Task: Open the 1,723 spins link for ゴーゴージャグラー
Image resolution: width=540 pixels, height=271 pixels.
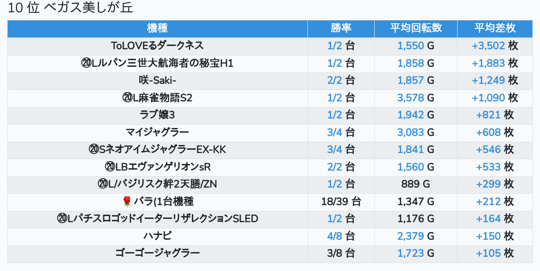Action: [411, 253]
